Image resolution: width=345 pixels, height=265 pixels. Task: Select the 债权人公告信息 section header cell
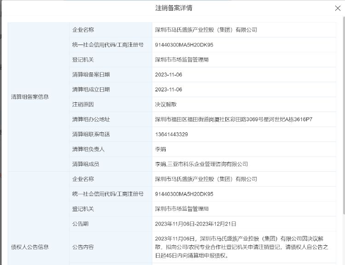(x=30, y=247)
